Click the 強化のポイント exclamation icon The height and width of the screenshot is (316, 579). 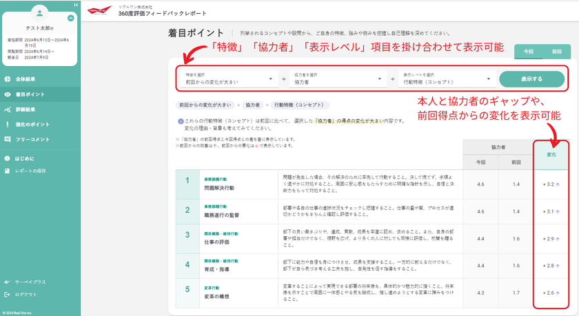pos(8,125)
